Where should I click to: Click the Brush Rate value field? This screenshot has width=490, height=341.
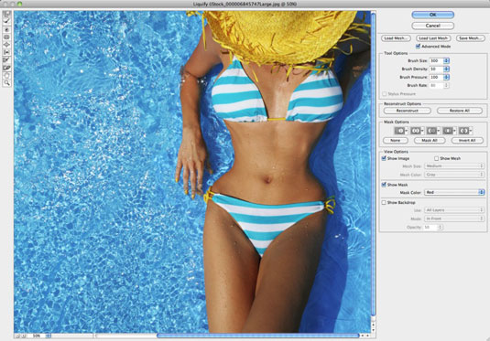pos(437,85)
